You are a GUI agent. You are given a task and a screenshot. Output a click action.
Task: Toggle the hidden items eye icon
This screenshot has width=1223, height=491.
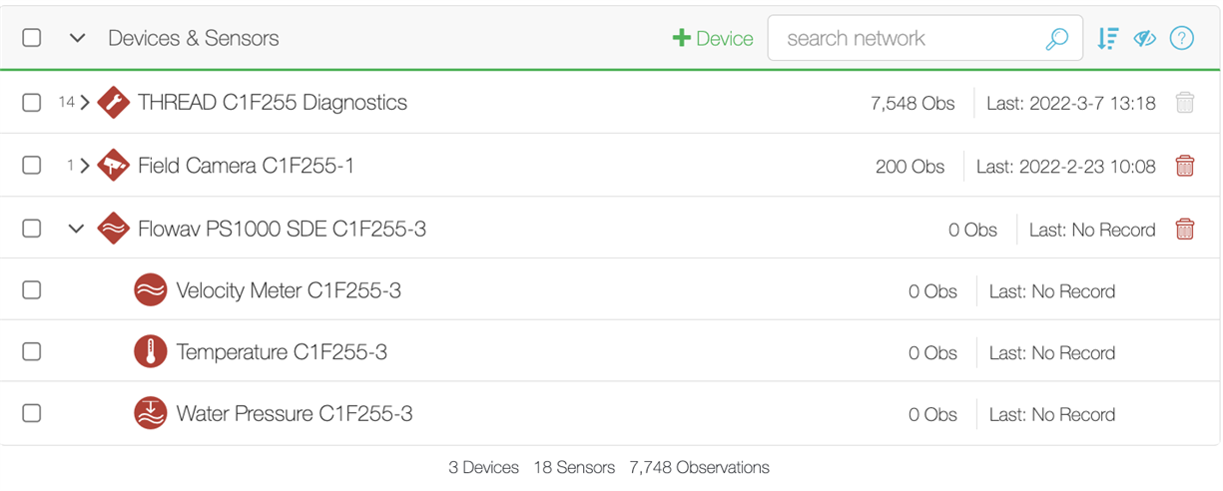(1144, 39)
